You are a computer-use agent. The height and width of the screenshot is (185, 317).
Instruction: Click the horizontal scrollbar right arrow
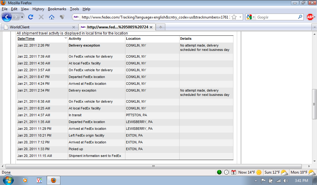tap(309, 166)
